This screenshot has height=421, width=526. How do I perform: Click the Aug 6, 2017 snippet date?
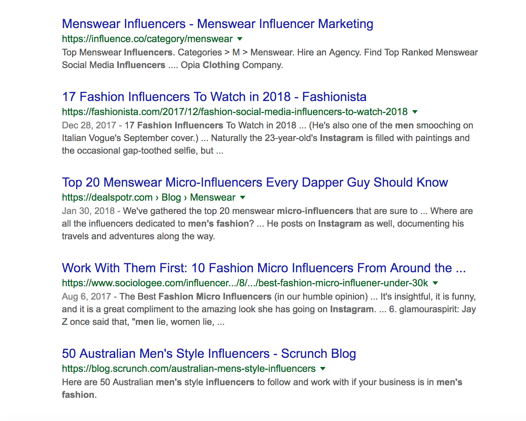click(x=86, y=297)
